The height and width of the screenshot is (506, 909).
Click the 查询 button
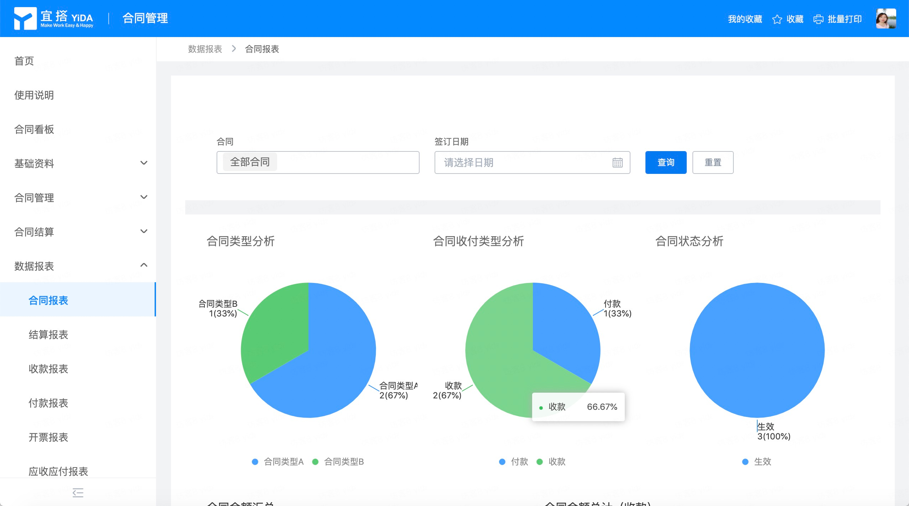(x=665, y=162)
